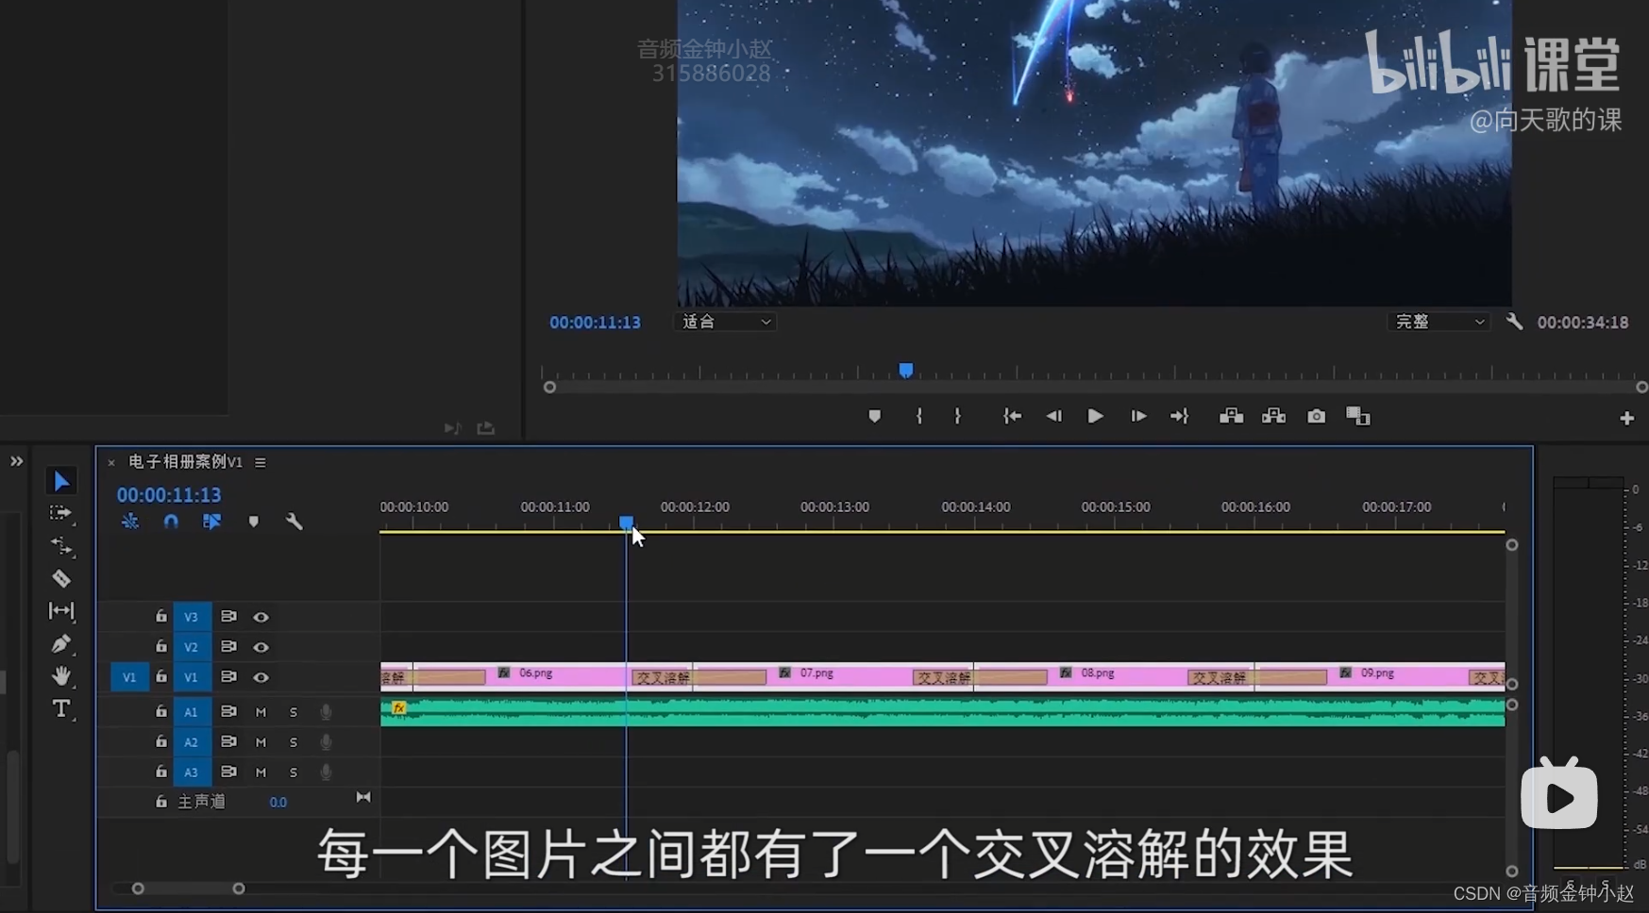Enable voice-over record on A1
The height and width of the screenshot is (913, 1649).
pyautogui.click(x=326, y=712)
